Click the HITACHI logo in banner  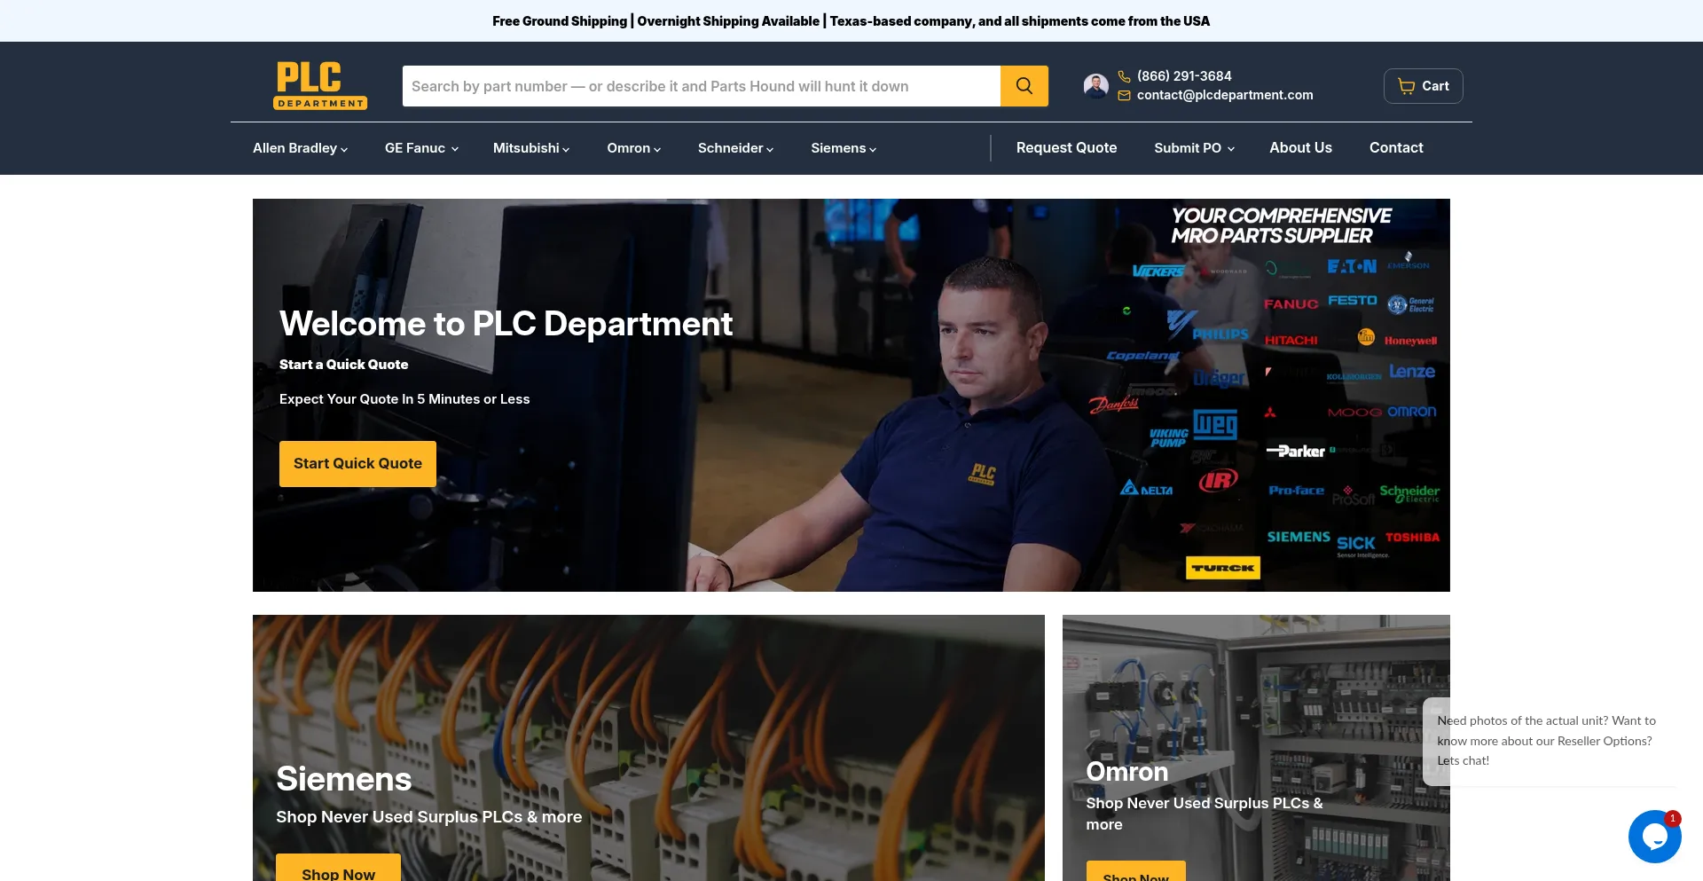pos(1291,341)
